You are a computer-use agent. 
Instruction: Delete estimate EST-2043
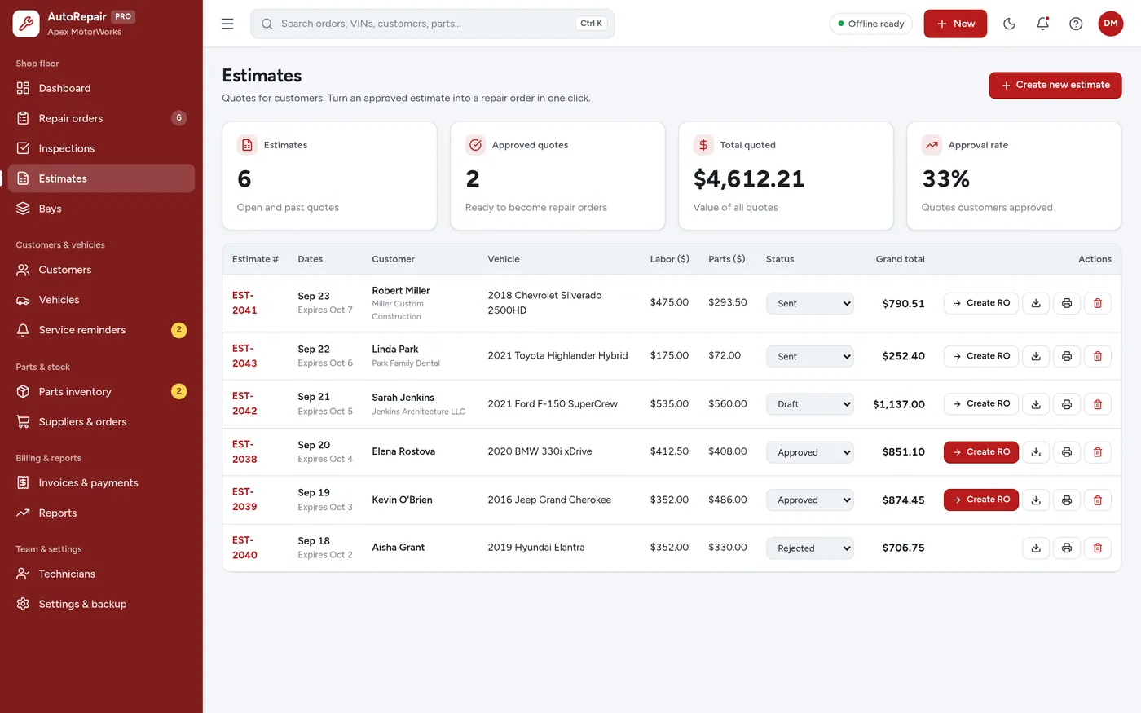(x=1098, y=356)
